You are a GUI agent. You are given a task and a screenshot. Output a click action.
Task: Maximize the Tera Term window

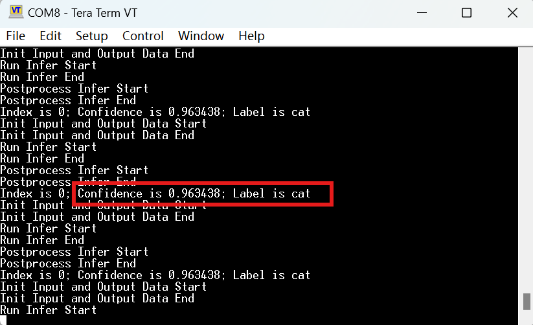(x=466, y=12)
